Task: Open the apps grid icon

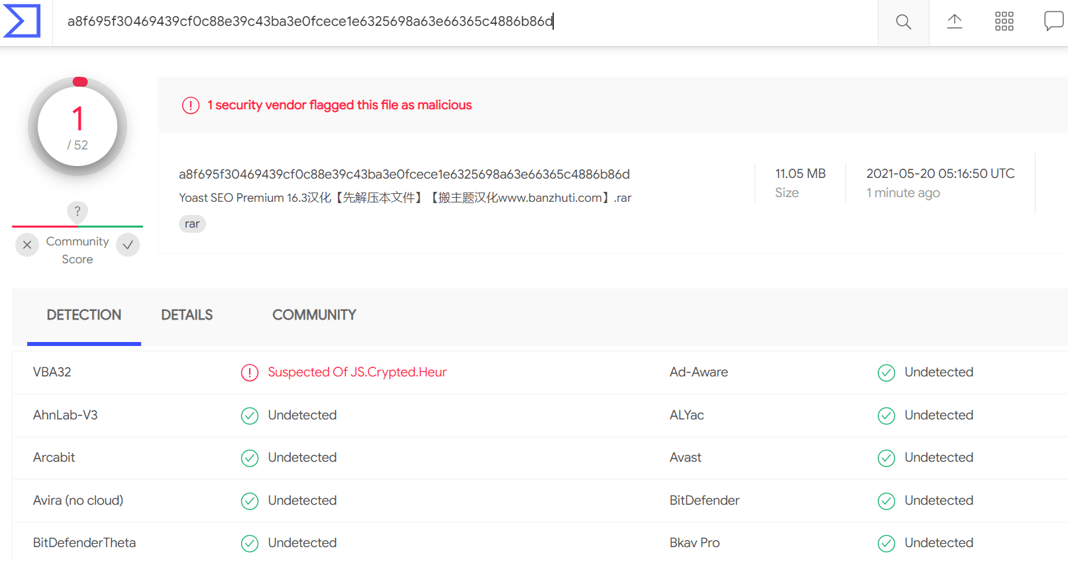Action: point(1004,21)
